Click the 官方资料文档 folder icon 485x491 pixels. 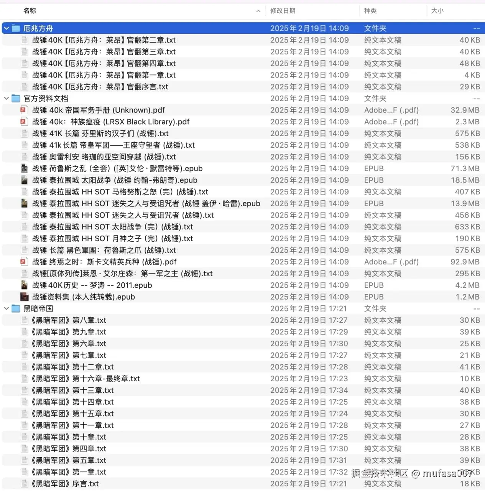[x=16, y=99]
